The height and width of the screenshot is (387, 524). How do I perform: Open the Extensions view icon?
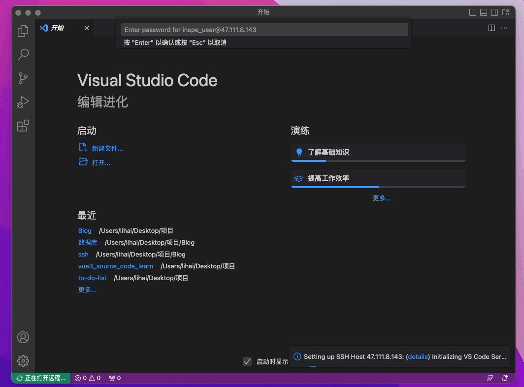[23, 126]
